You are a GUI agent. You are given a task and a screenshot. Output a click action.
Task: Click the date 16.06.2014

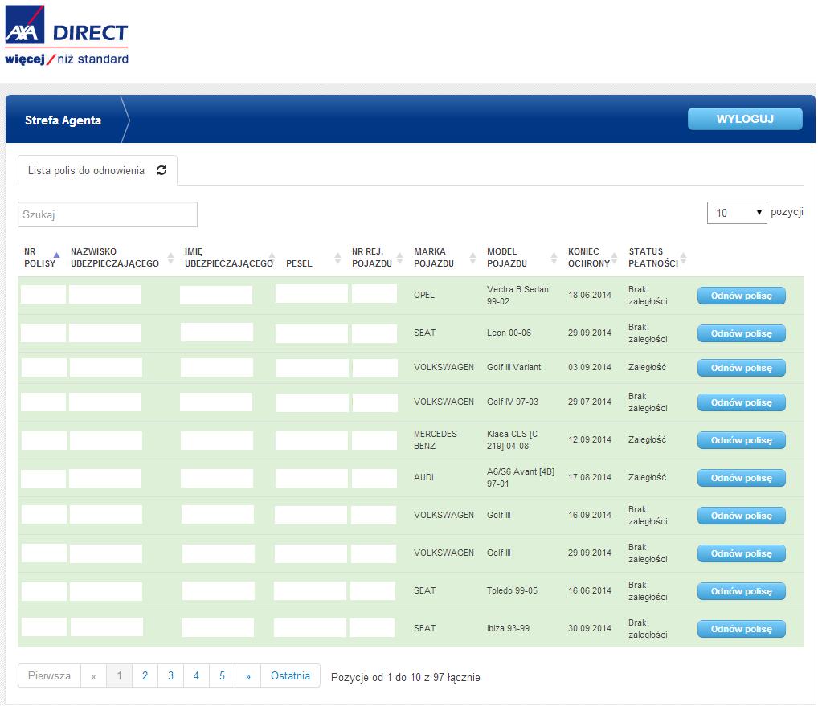(590, 590)
